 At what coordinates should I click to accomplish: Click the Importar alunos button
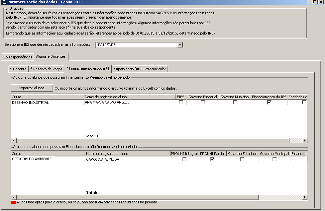click(32, 88)
